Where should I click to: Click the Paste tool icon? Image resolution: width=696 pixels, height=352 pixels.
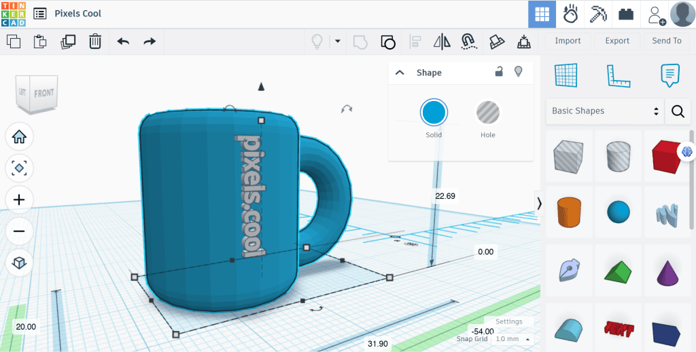(40, 41)
